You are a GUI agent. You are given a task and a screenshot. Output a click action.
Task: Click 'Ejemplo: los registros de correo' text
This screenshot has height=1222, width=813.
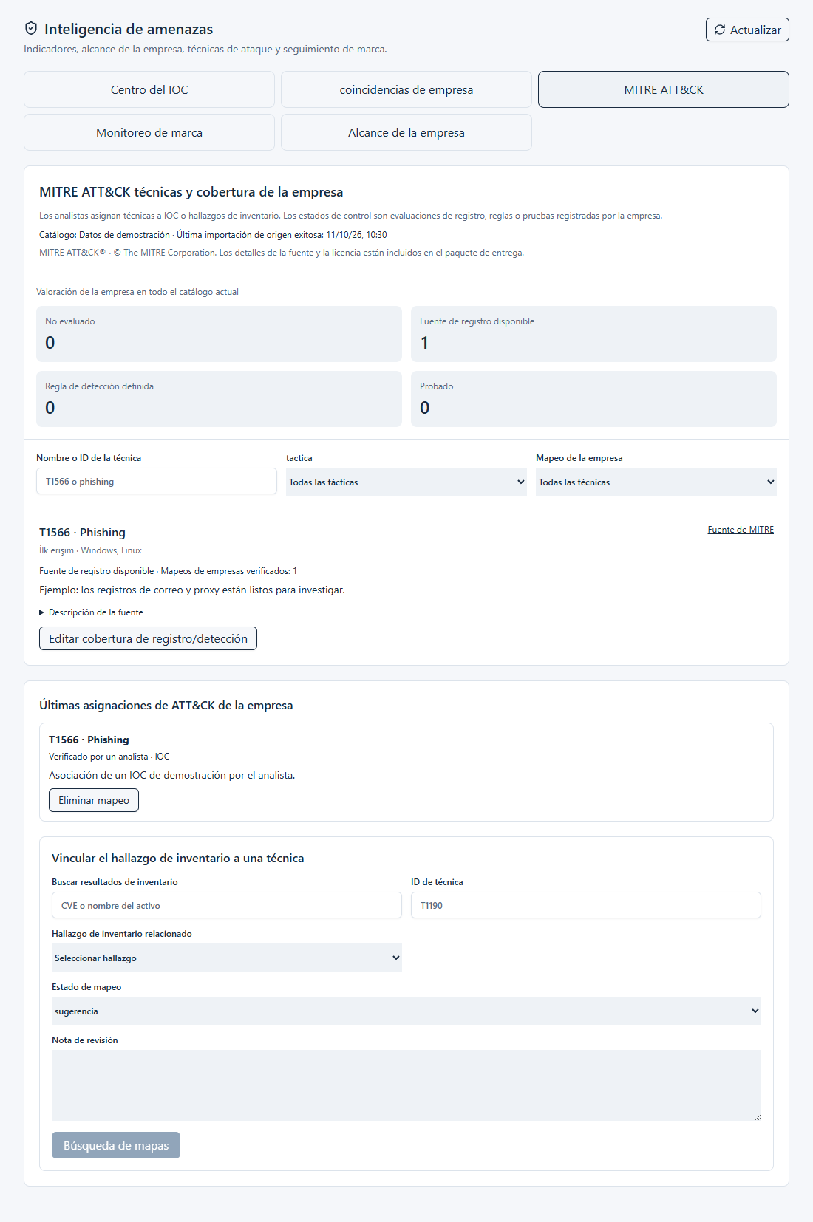pos(192,590)
